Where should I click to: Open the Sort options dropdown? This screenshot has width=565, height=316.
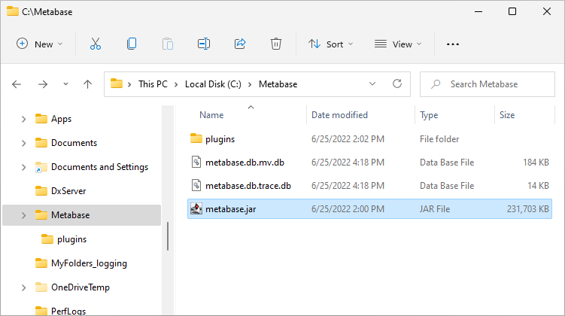[x=330, y=44]
